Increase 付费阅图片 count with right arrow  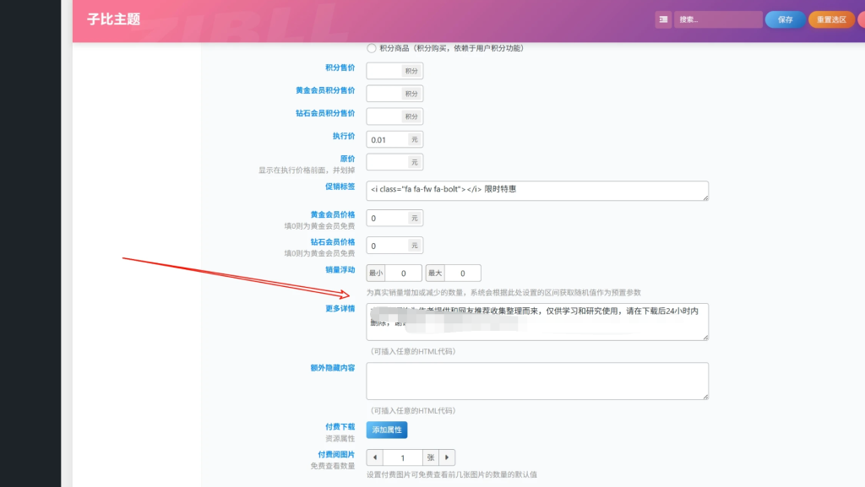[x=447, y=457]
